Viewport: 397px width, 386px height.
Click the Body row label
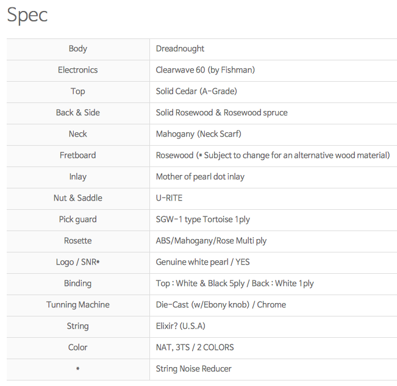(78, 49)
